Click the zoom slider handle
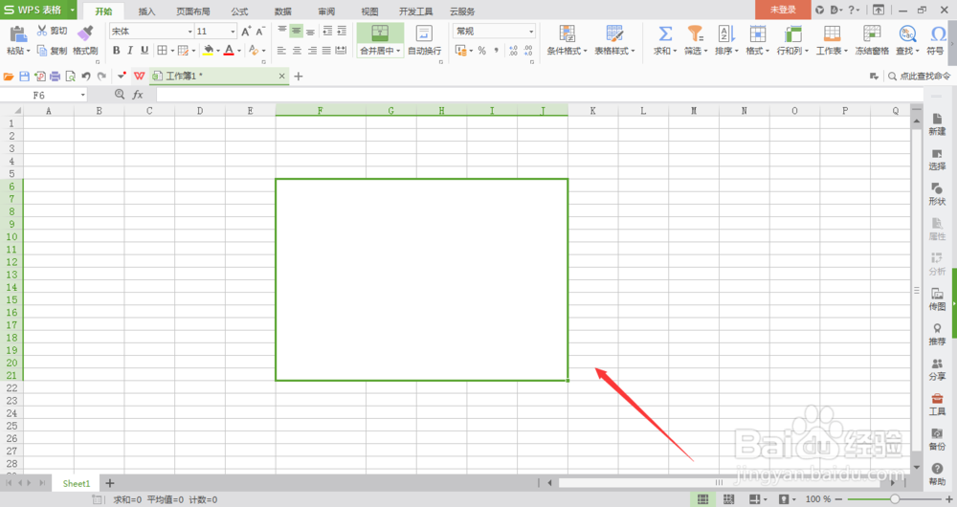This screenshot has height=507, width=957. [x=894, y=499]
